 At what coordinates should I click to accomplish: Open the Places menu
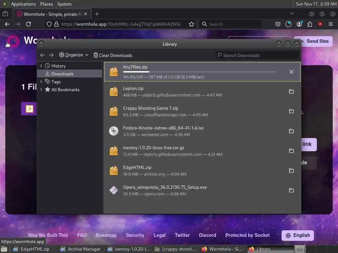47,4
